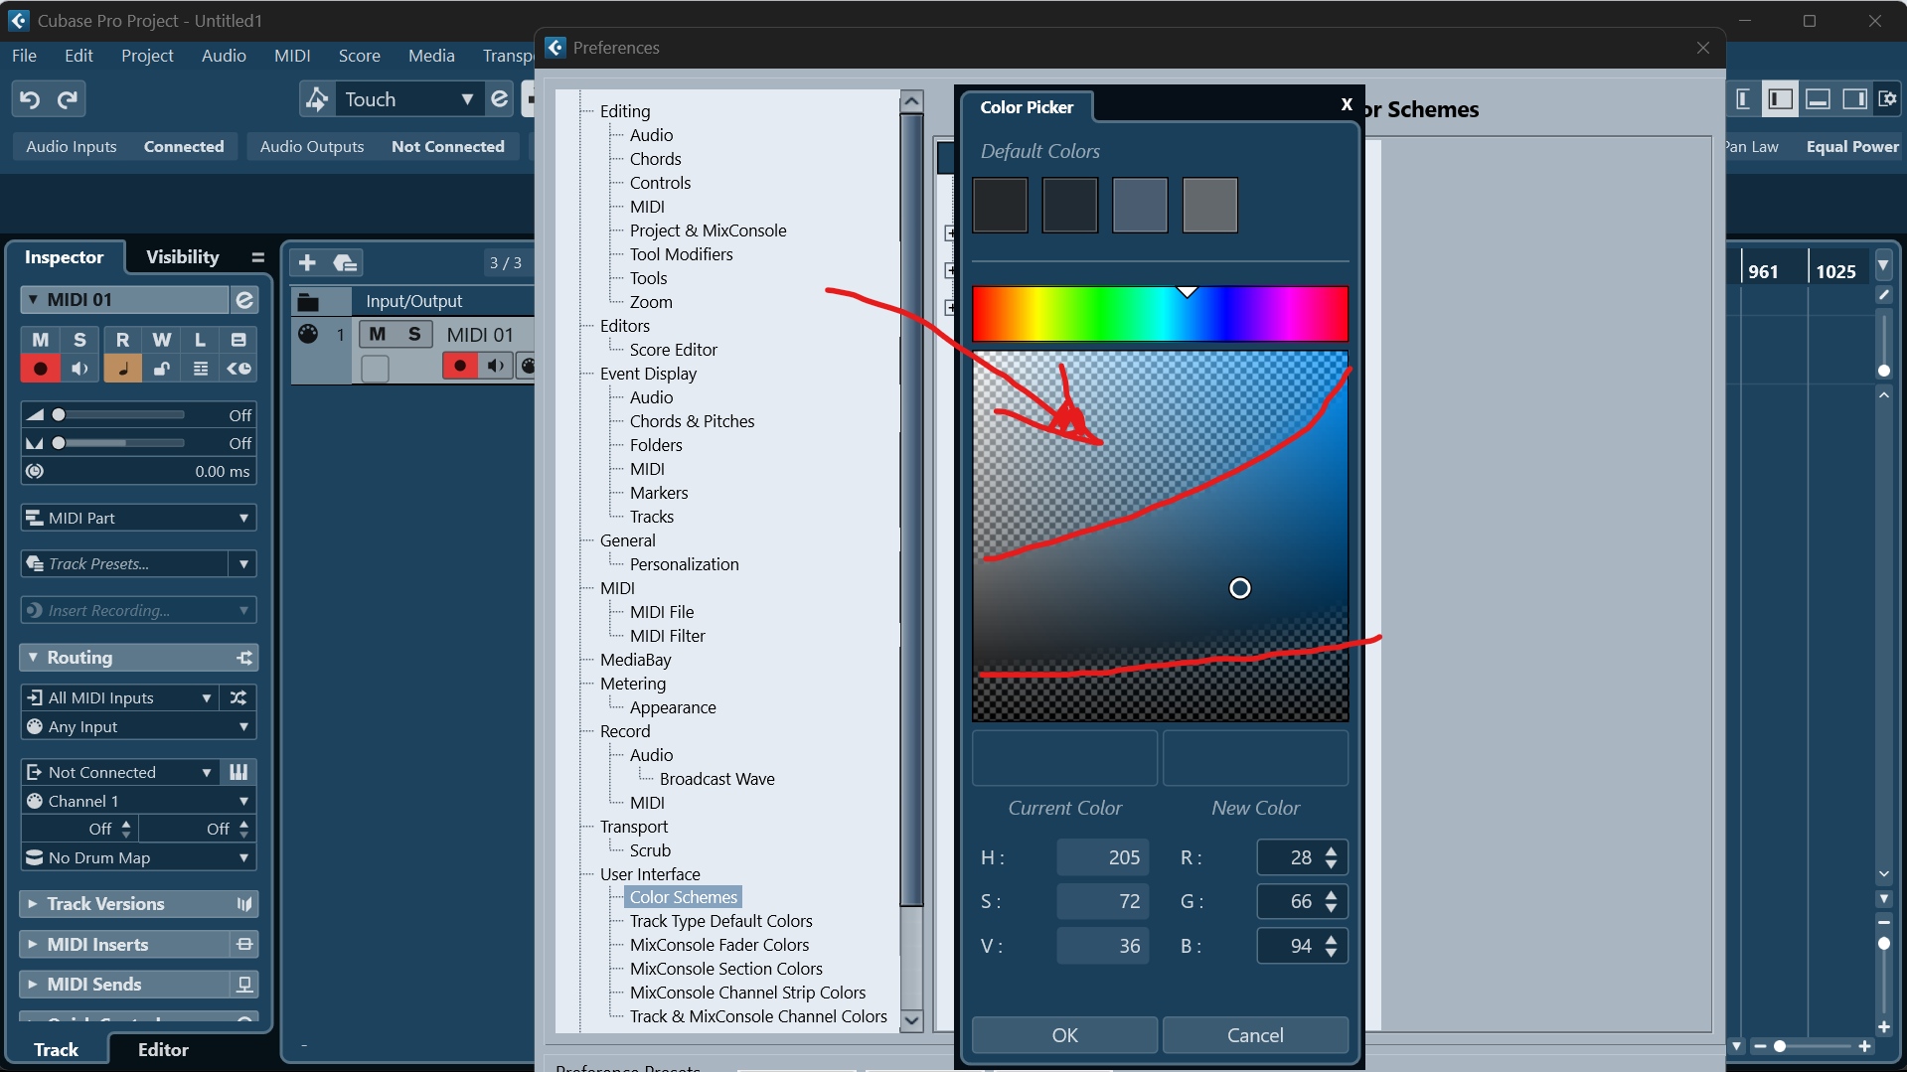Cancel the Color Picker dialog
The image size is (1907, 1072).
(x=1255, y=1035)
